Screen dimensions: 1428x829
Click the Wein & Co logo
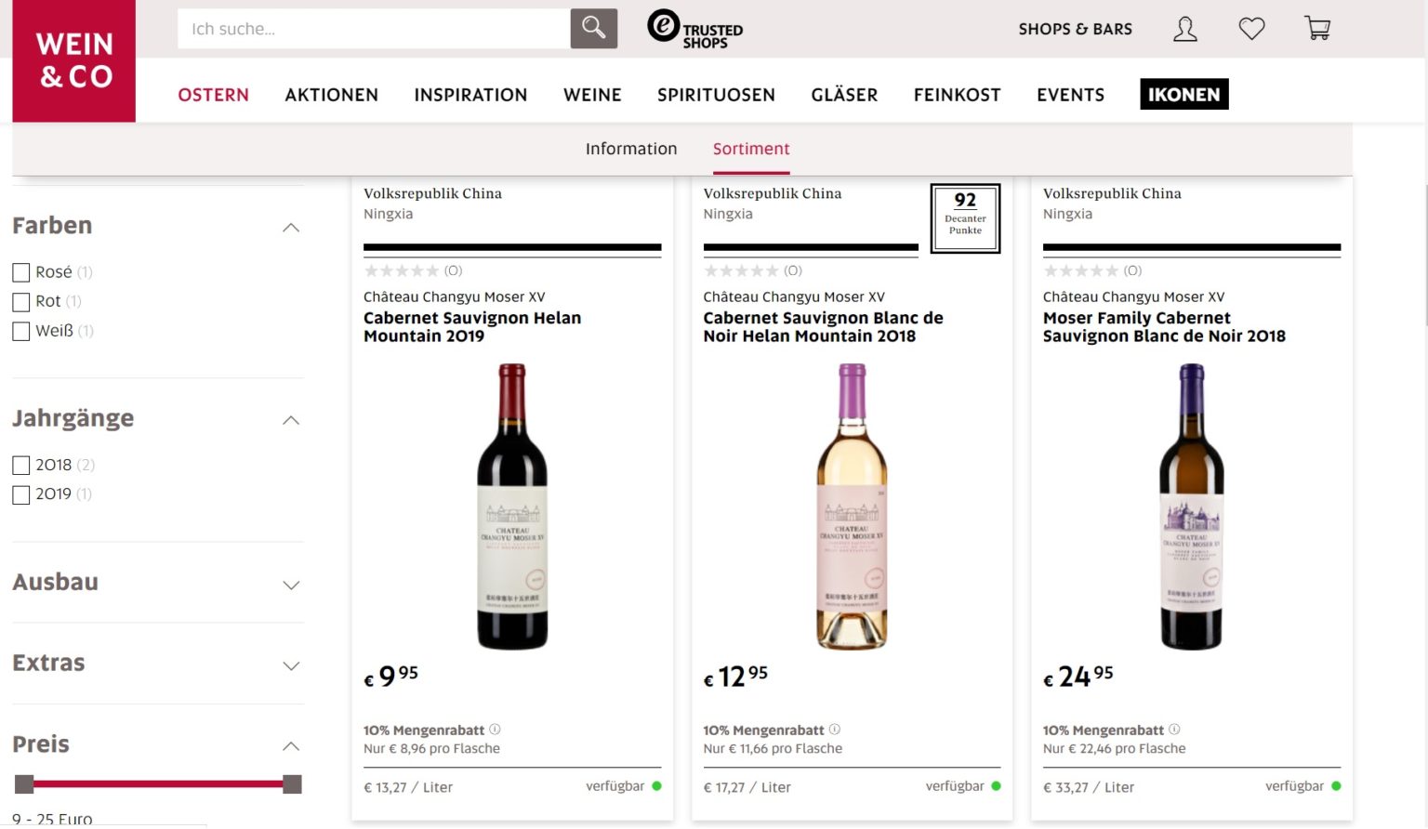(74, 61)
